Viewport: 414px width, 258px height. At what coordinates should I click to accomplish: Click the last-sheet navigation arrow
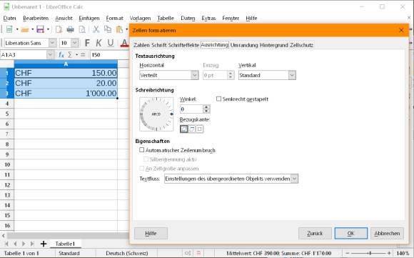coord(32,244)
